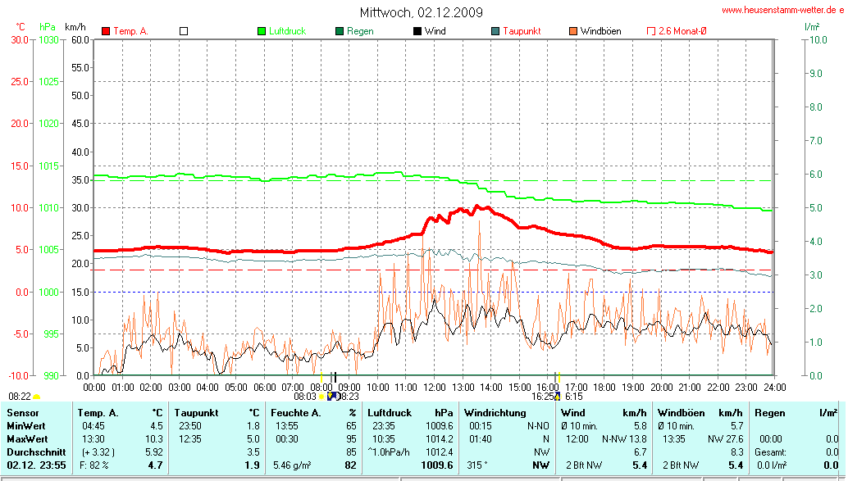Click the Regen l/m² table header

tap(796, 413)
